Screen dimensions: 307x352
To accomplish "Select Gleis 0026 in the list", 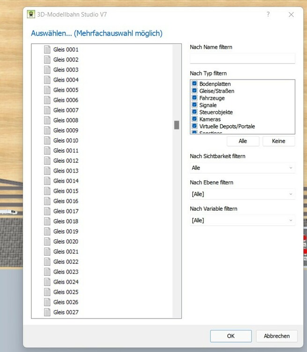I will tap(66, 302).
